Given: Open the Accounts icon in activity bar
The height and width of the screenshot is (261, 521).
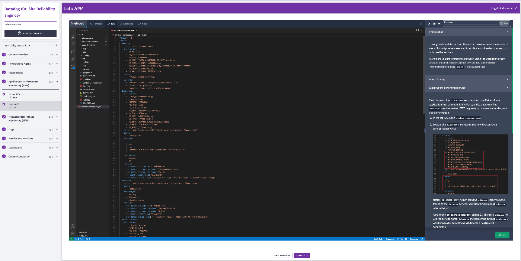Looking at the screenshot, I should coord(72,226).
